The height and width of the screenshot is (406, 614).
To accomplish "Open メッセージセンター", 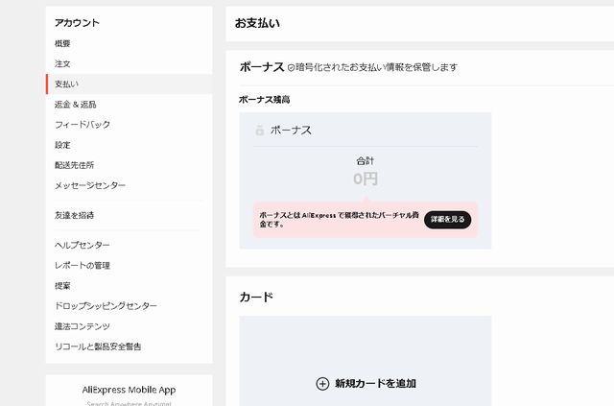I will pos(90,185).
